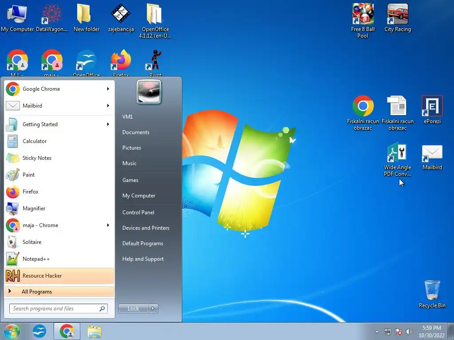Viewport: 454px width, 340px height.
Task: Show hidden tray icons arrow
Action: [377, 332]
